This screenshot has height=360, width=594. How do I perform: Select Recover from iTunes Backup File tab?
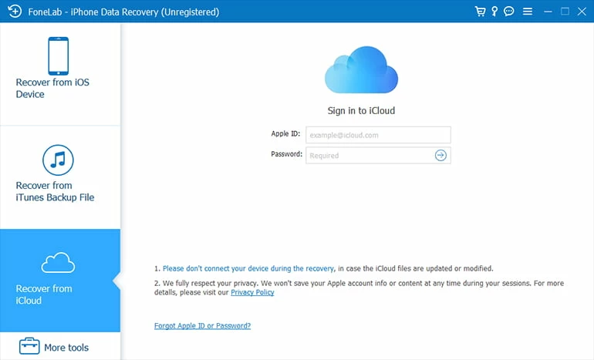(60, 178)
